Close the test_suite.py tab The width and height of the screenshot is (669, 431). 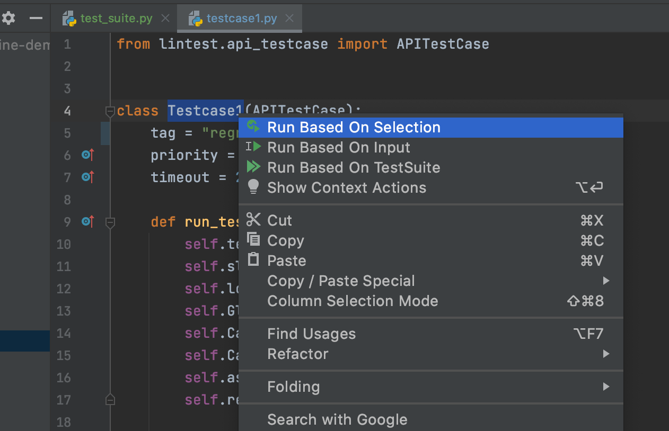pos(165,17)
